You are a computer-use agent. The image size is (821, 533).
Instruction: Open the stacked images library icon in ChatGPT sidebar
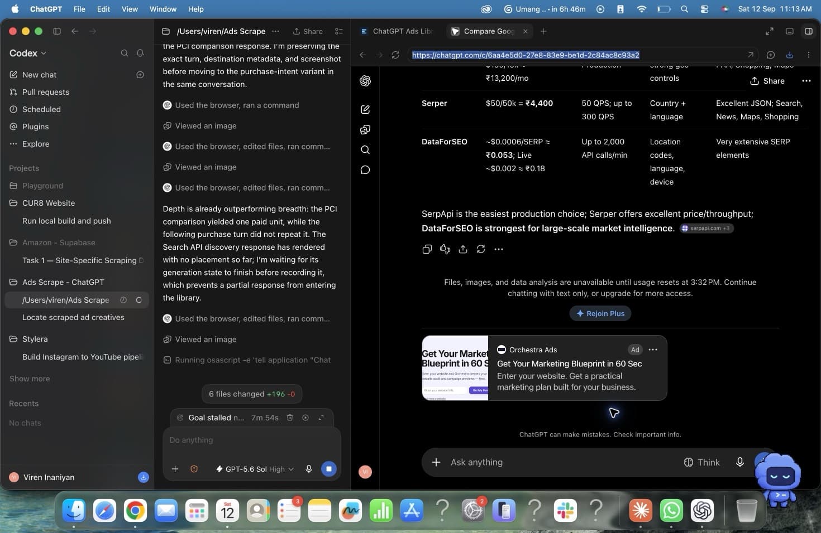point(365,129)
